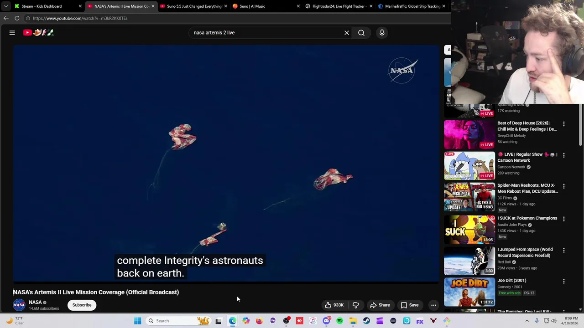Go to the YouTube home logo

pos(38,32)
